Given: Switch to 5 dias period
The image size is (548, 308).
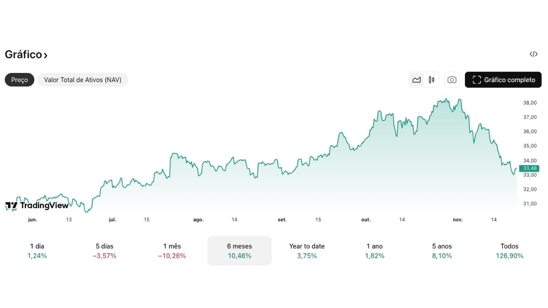Looking at the screenshot, I should click(x=104, y=251).
